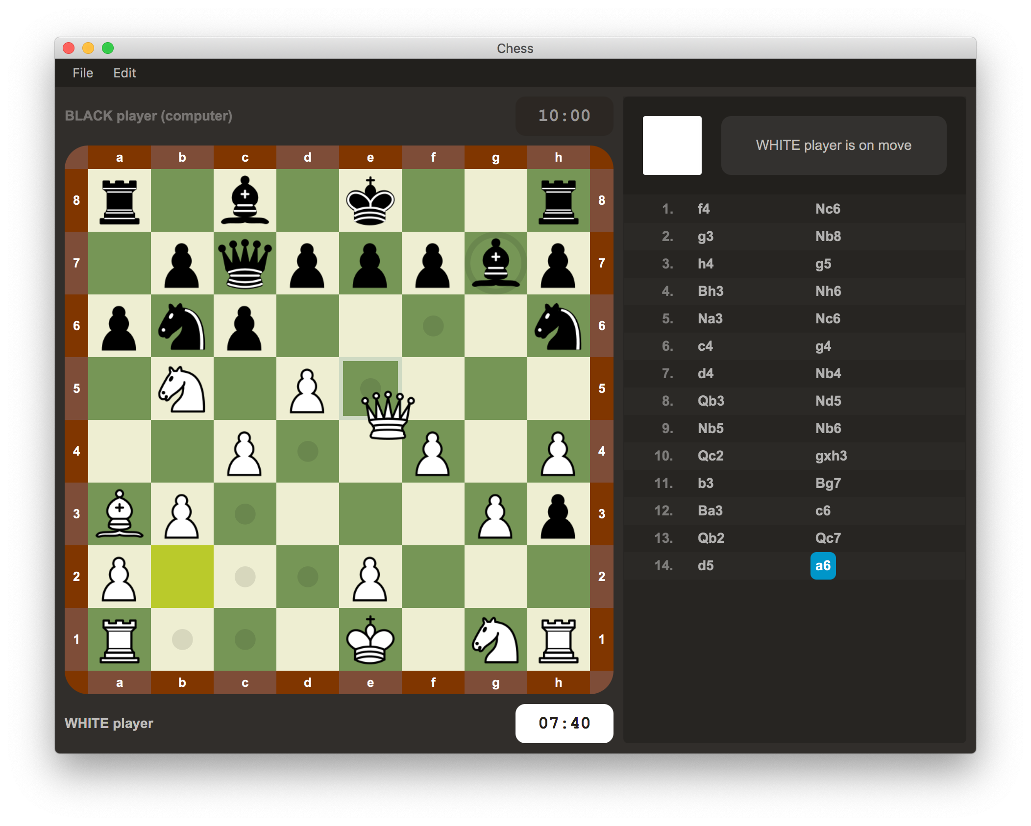Screen dimensions: 1031x826
Task: Click the highlighted yellow b2 square
Action: click(182, 577)
